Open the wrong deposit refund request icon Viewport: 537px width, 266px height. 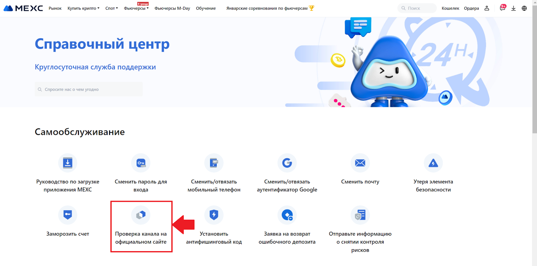click(287, 215)
